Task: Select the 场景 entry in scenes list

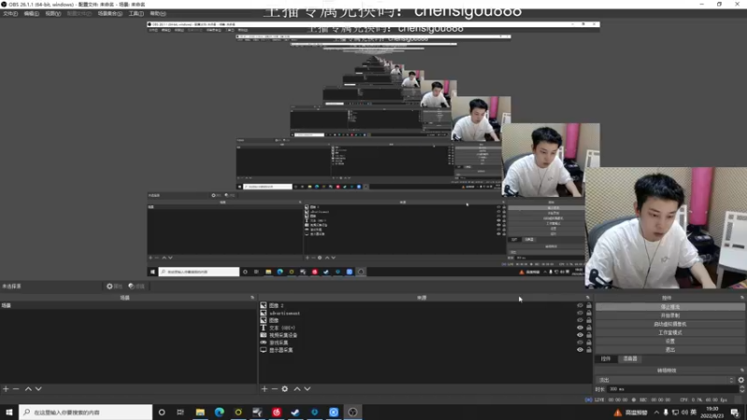Action: click(128, 306)
